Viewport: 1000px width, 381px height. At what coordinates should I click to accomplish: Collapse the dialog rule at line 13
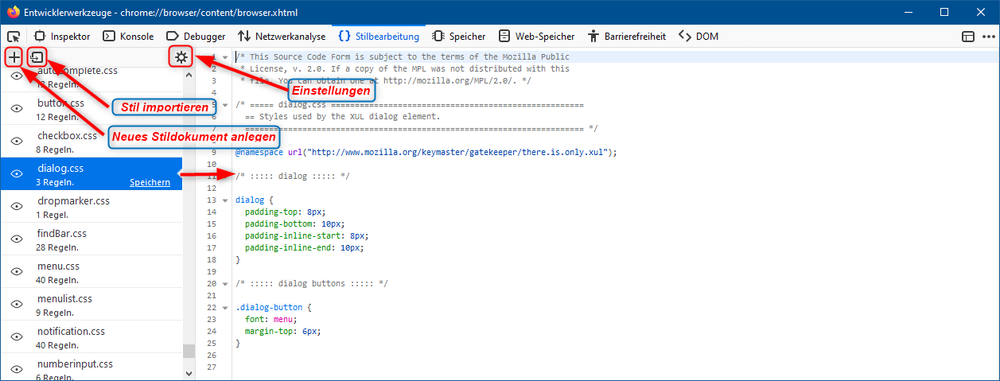point(225,200)
